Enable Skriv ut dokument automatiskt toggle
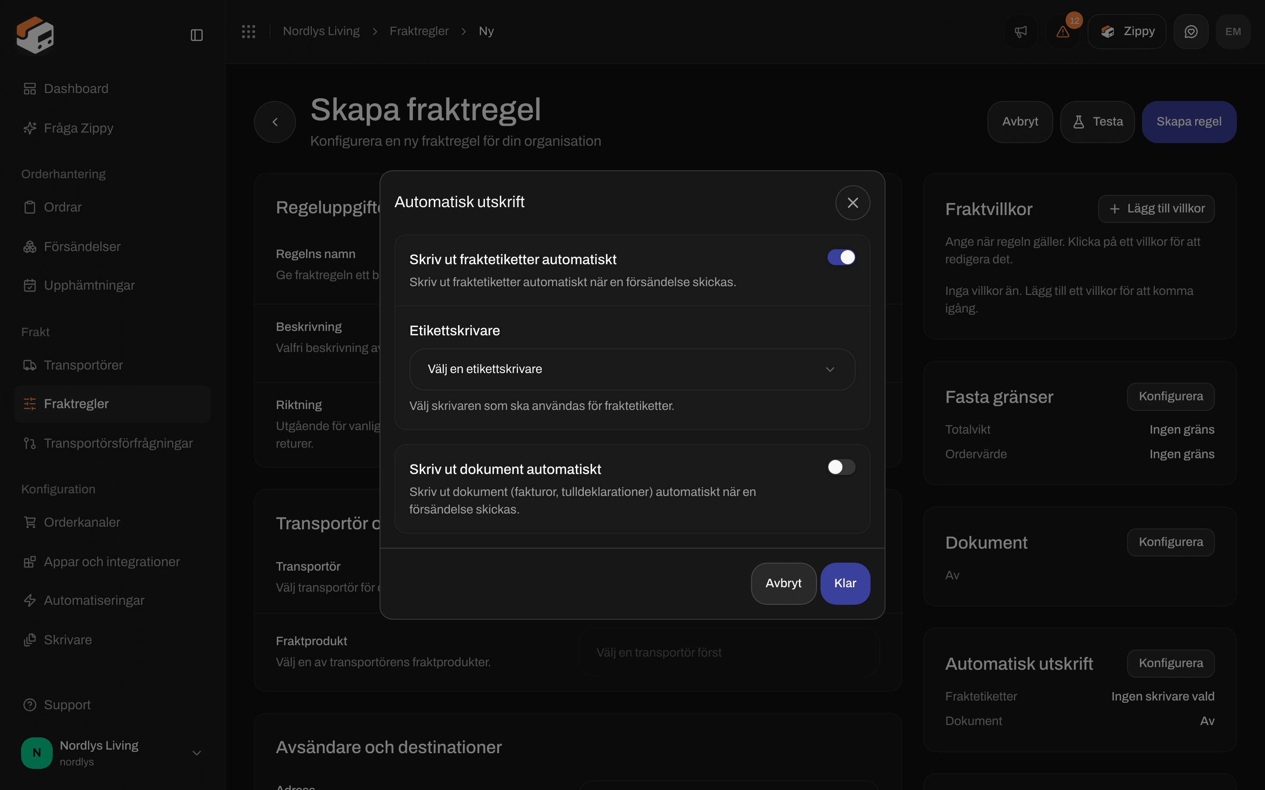The height and width of the screenshot is (790, 1265). click(x=841, y=467)
